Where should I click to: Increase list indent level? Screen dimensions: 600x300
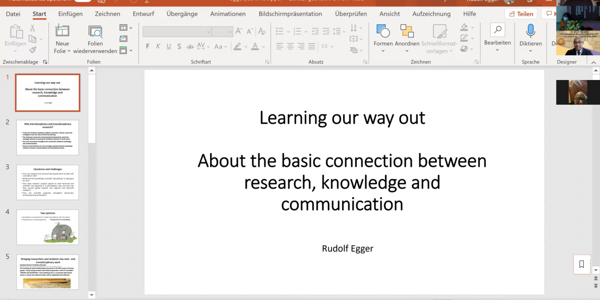(326, 31)
